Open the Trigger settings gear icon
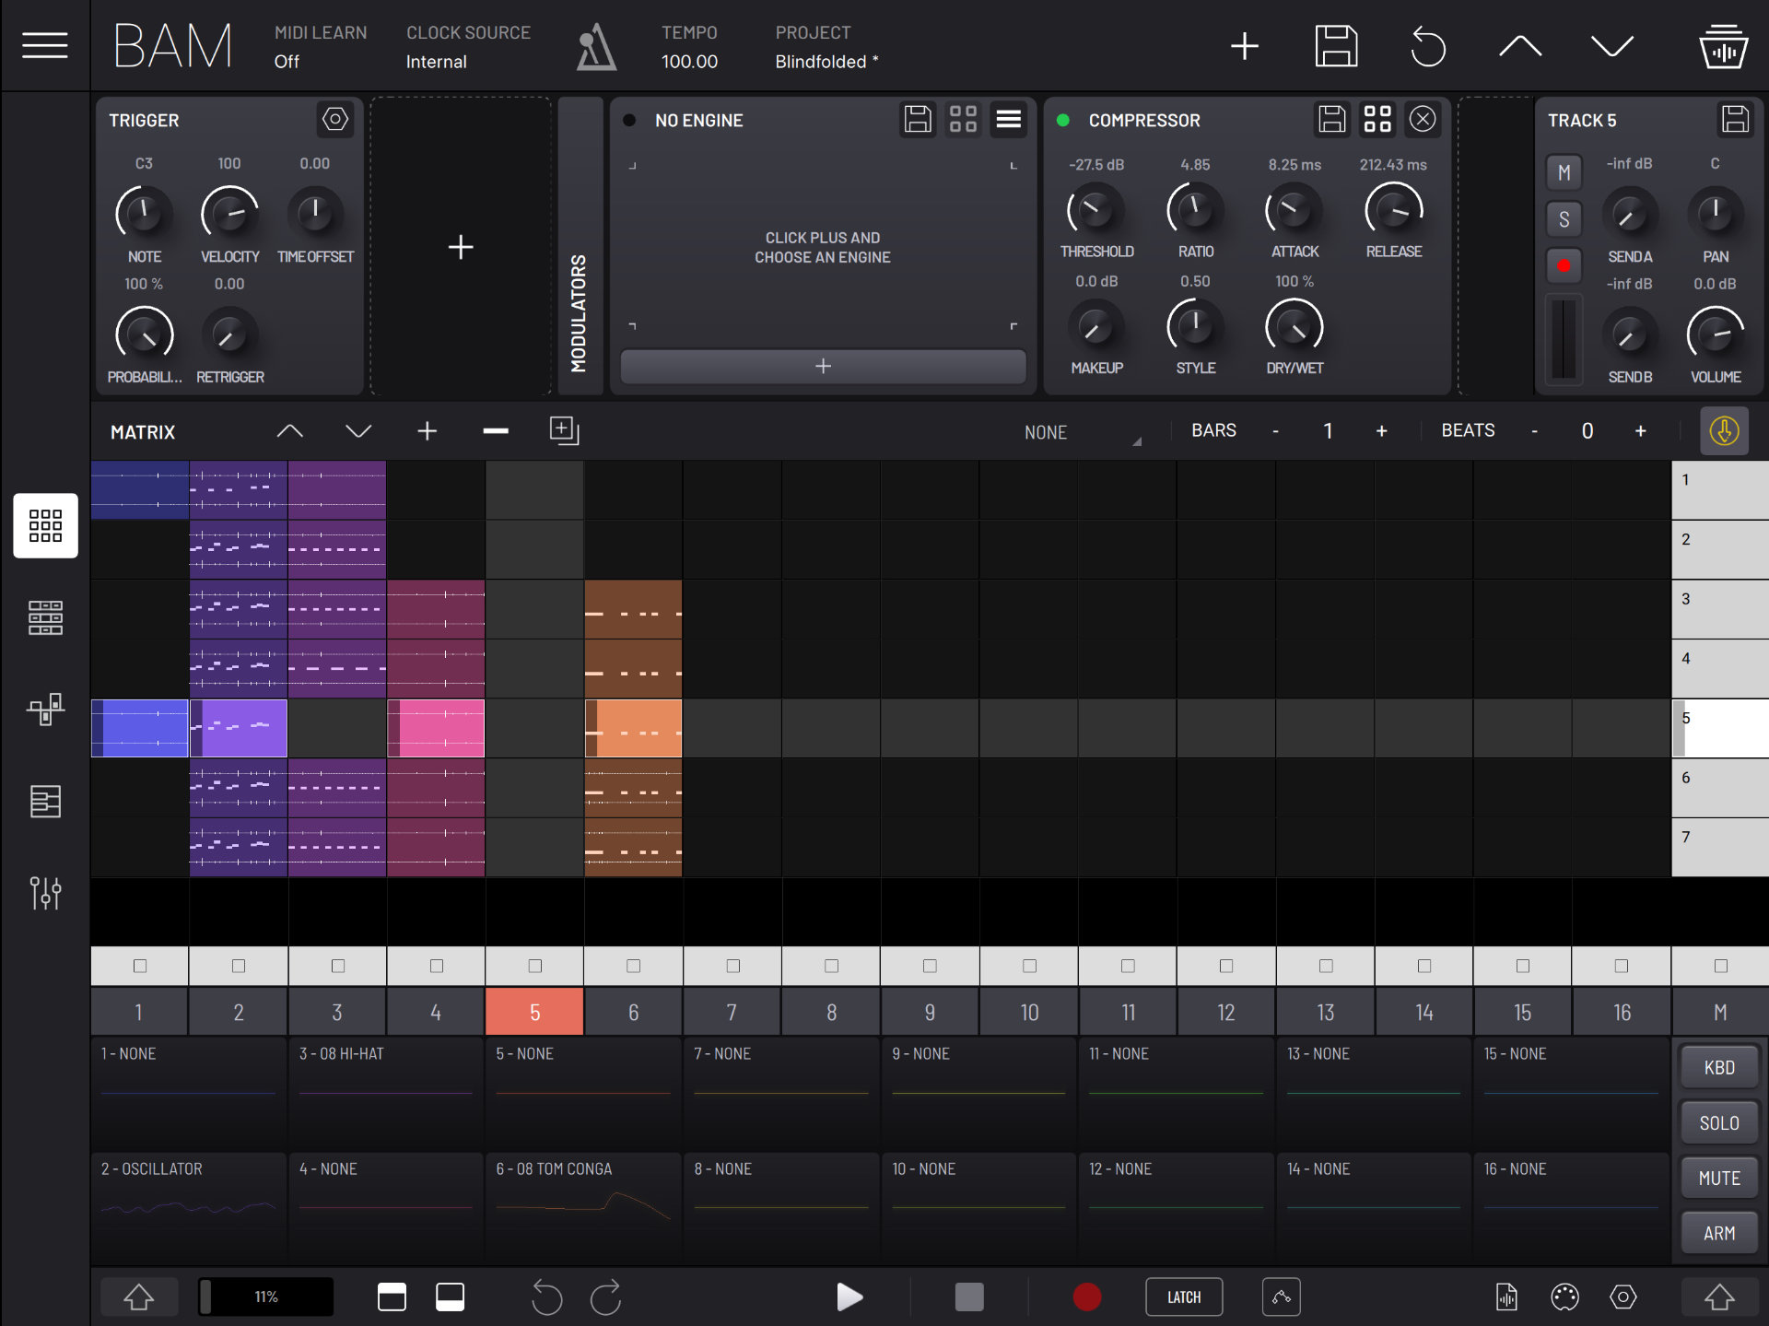The height and width of the screenshot is (1326, 1769). tap(334, 120)
